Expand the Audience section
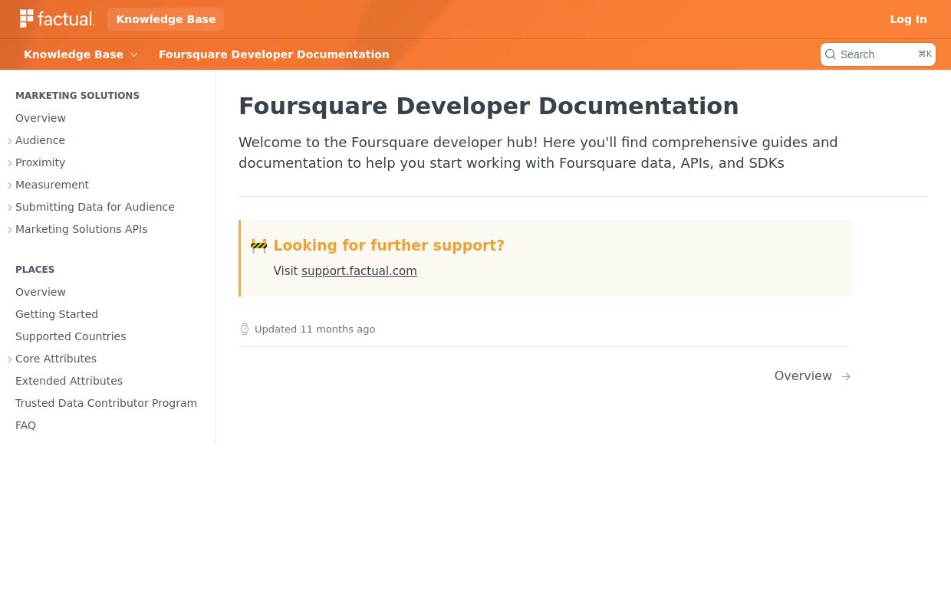This screenshot has height=613, width=951. 10,141
